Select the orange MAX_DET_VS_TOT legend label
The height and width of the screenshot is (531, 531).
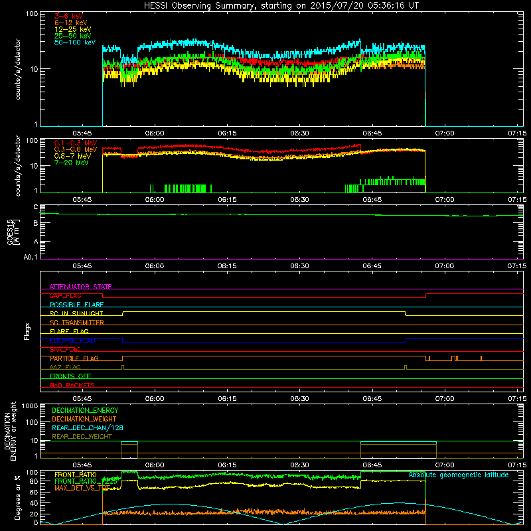click(82, 488)
